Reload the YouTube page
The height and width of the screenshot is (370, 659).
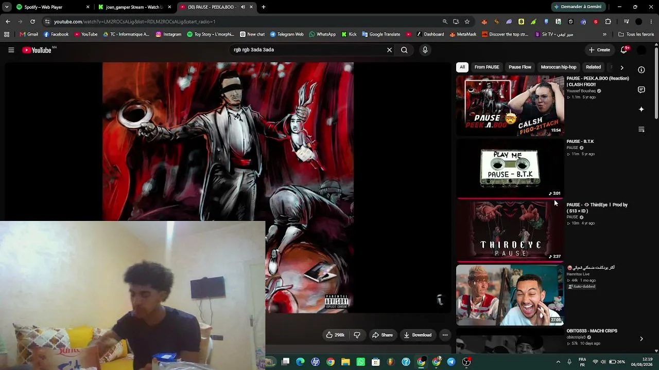pyautogui.click(x=32, y=22)
